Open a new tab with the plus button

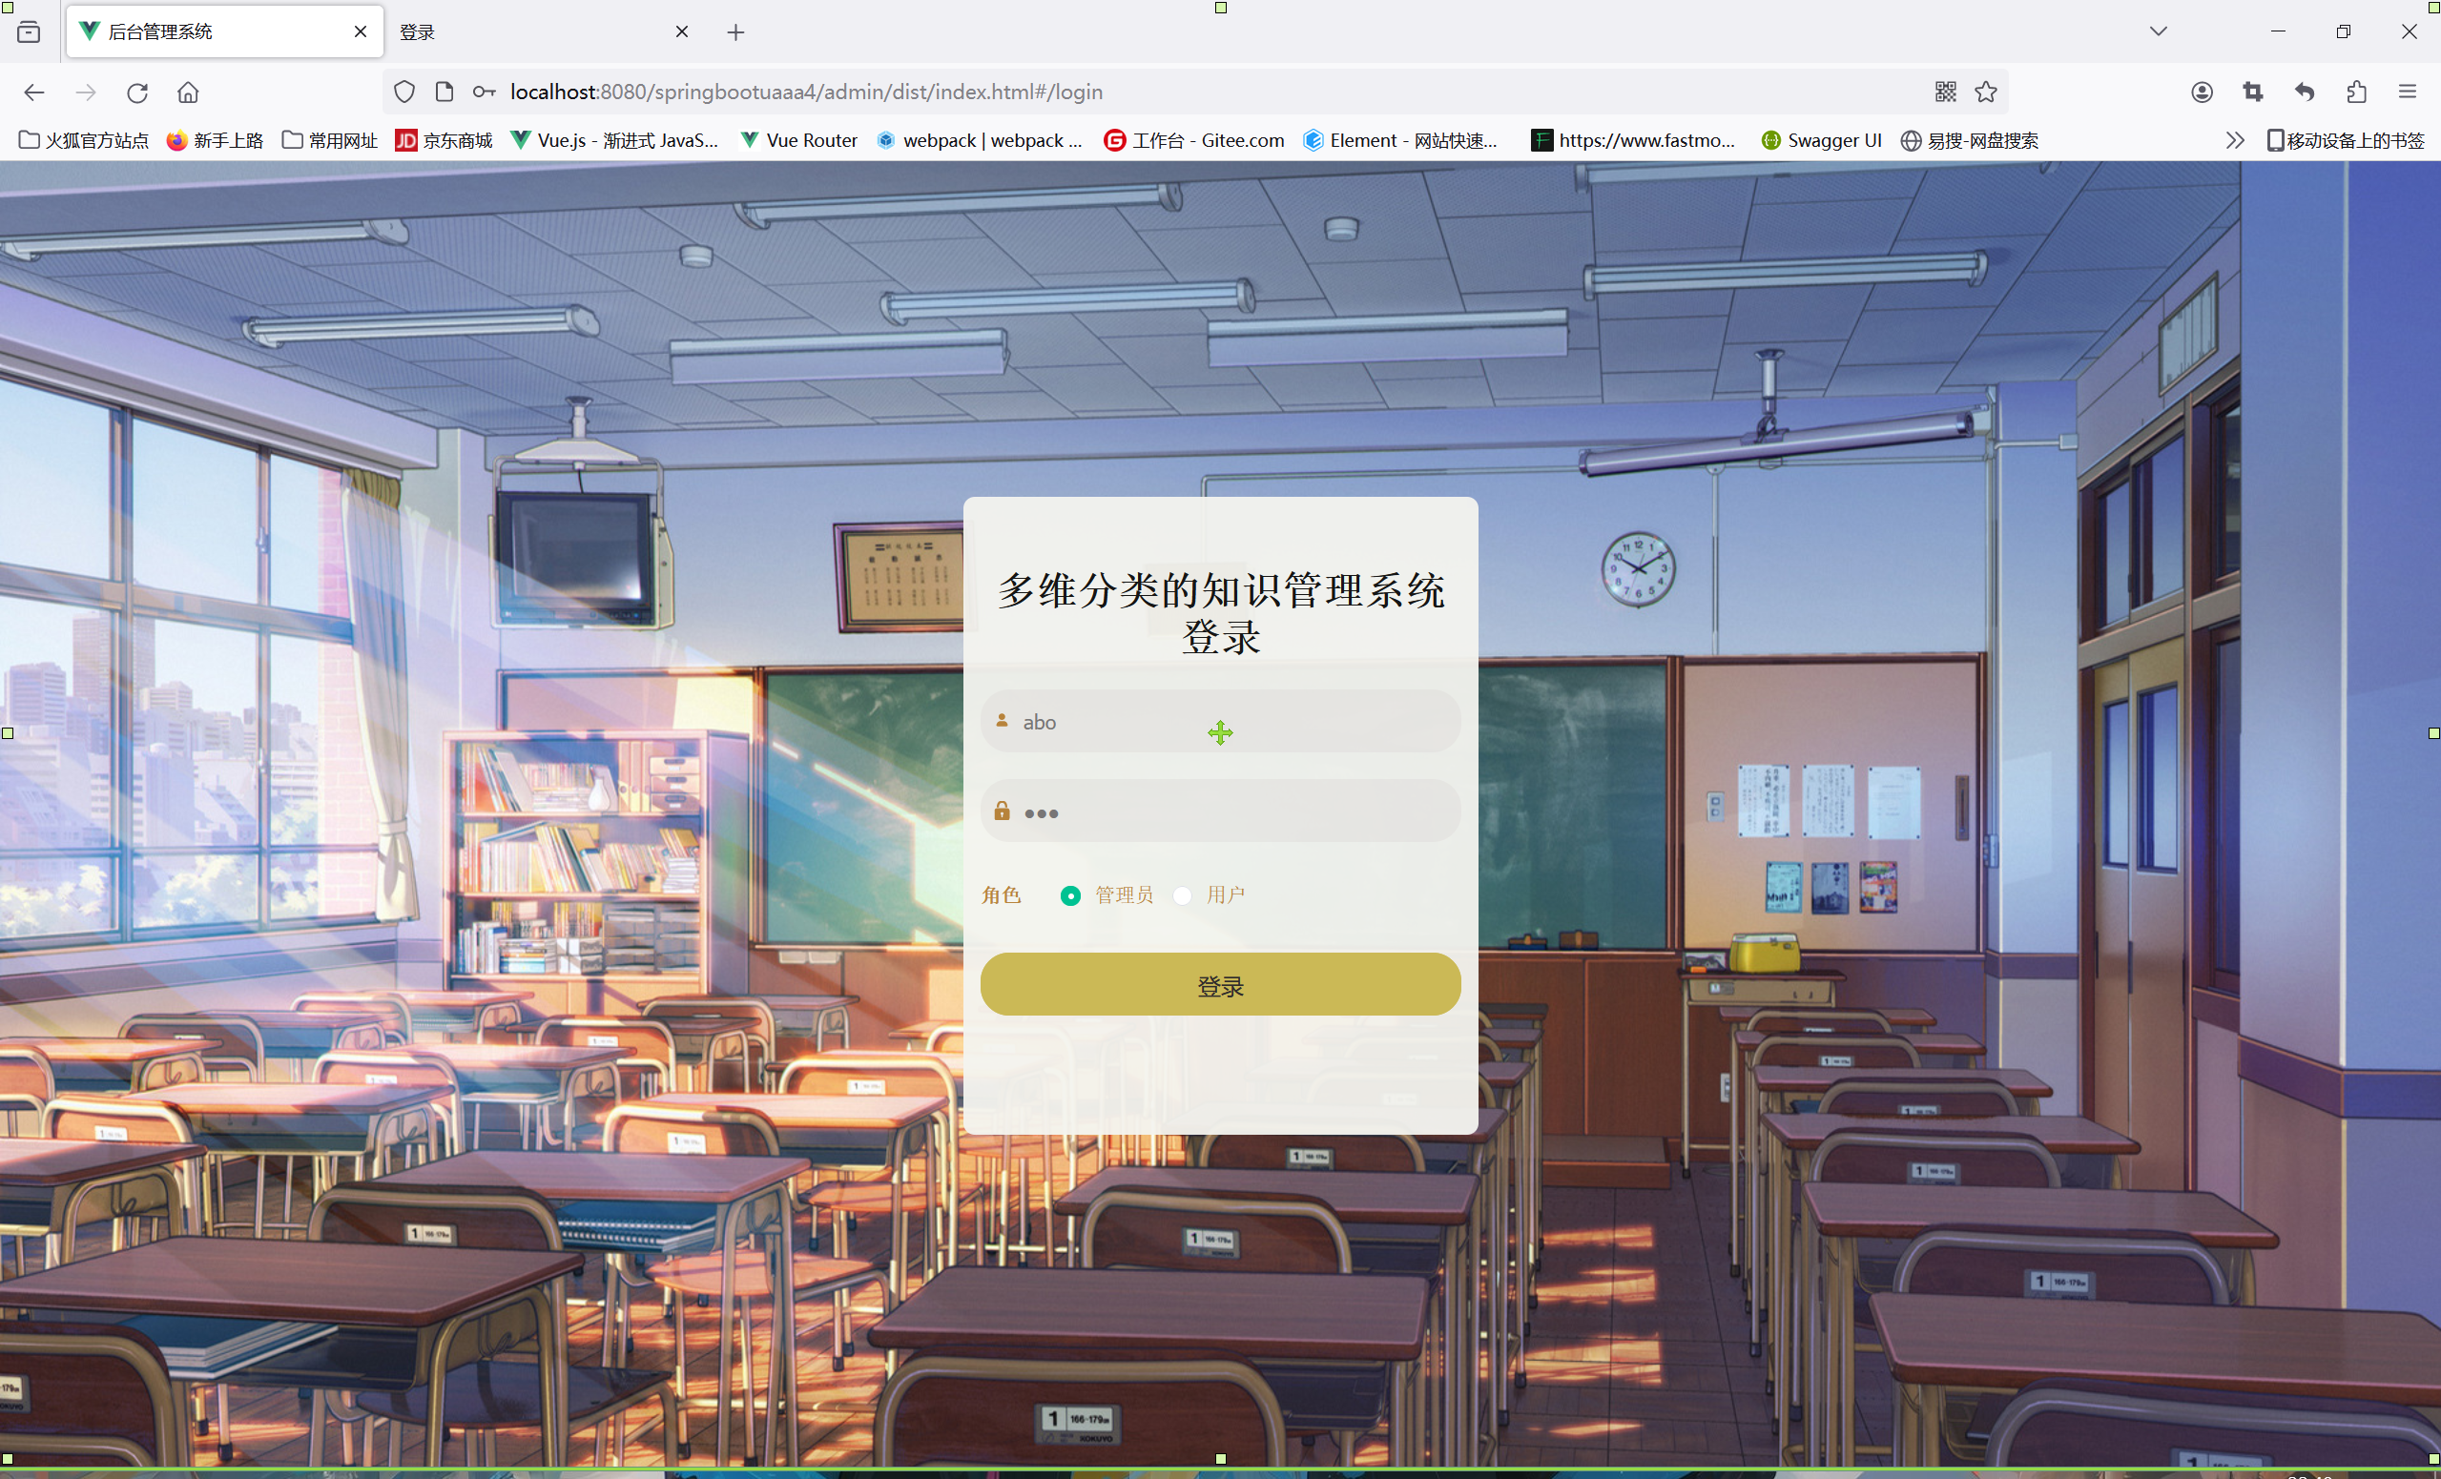(735, 31)
